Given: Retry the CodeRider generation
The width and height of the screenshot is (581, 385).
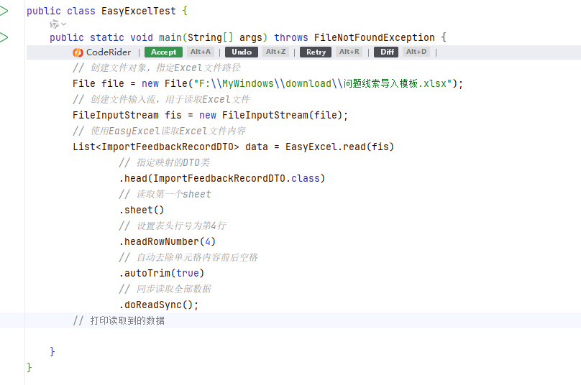Looking at the screenshot, I should [x=316, y=52].
